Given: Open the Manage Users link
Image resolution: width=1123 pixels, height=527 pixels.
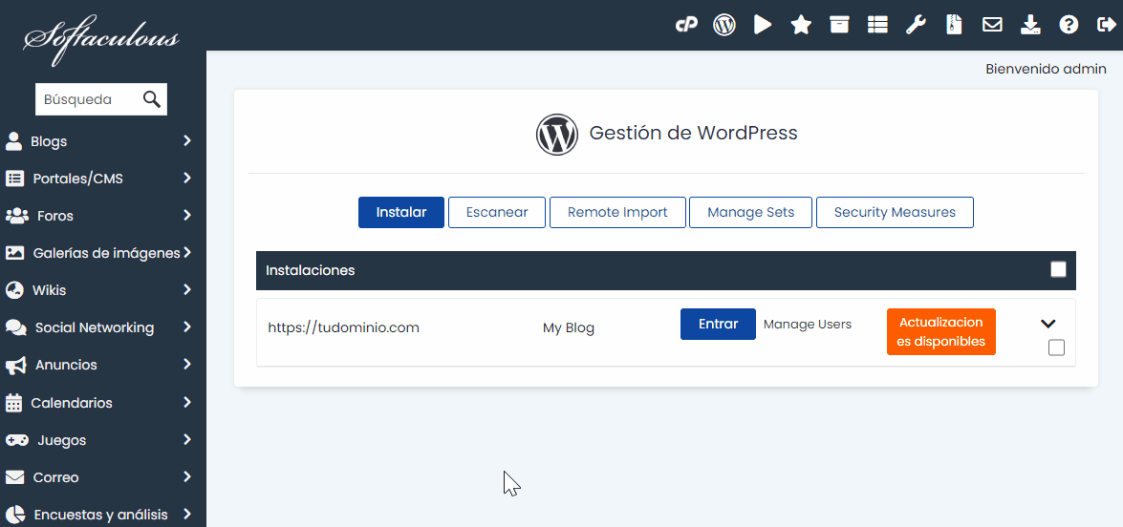Looking at the screenshot, I should (x=808, y=324).
